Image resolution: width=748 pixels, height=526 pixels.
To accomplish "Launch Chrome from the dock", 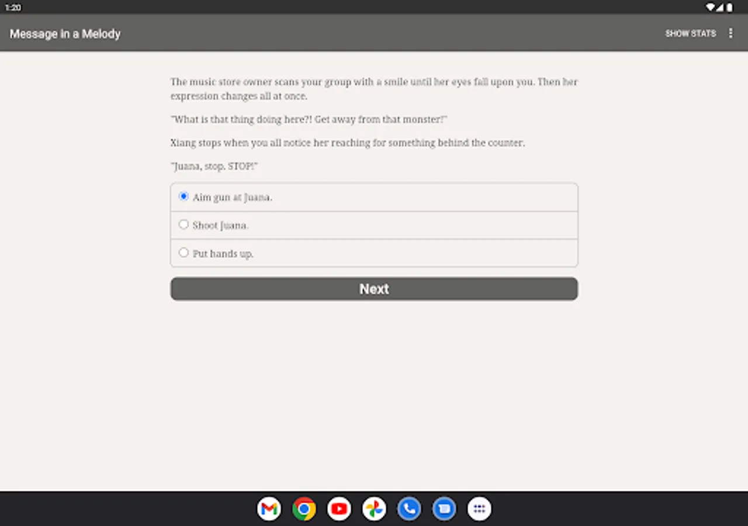I will click(304, 508).
